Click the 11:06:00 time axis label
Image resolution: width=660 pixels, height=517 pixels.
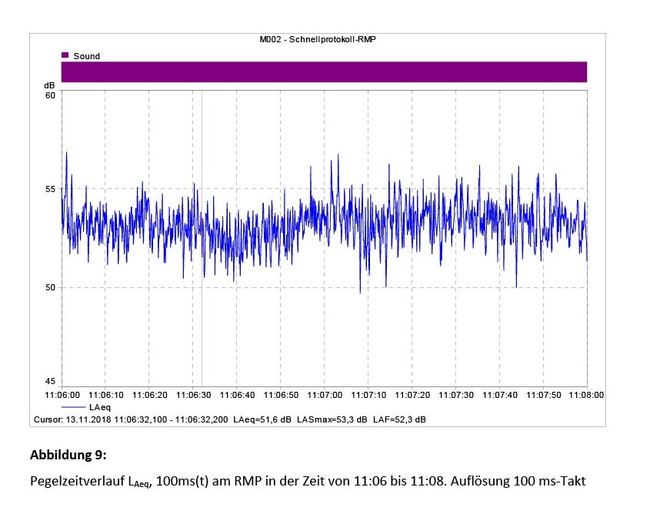[62, 395]
